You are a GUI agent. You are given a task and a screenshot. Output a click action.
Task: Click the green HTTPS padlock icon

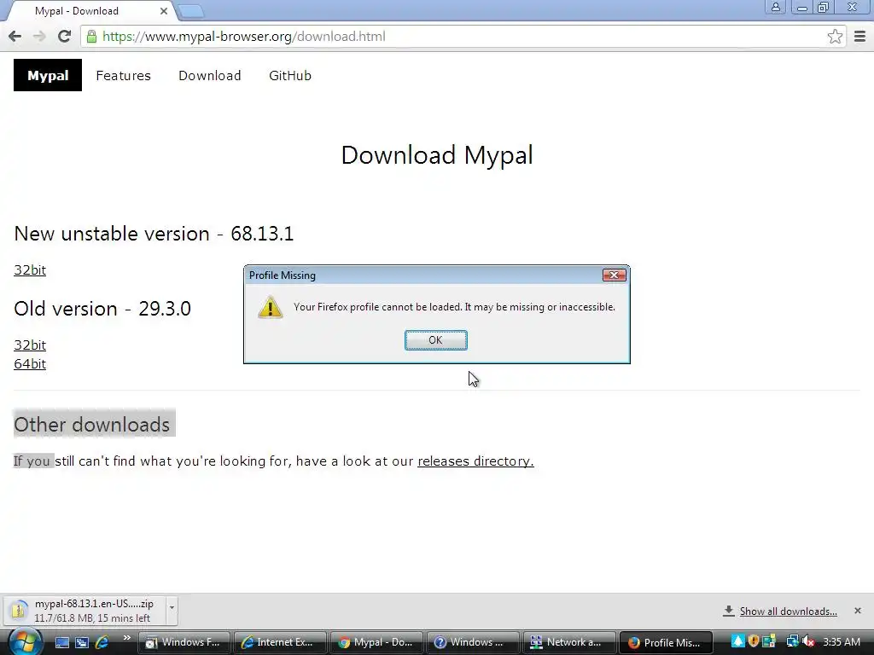91,37
